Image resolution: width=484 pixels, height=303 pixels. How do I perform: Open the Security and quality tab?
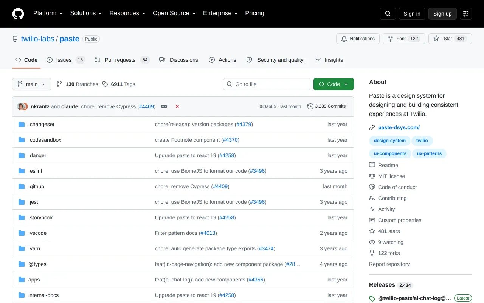point(275,60)
